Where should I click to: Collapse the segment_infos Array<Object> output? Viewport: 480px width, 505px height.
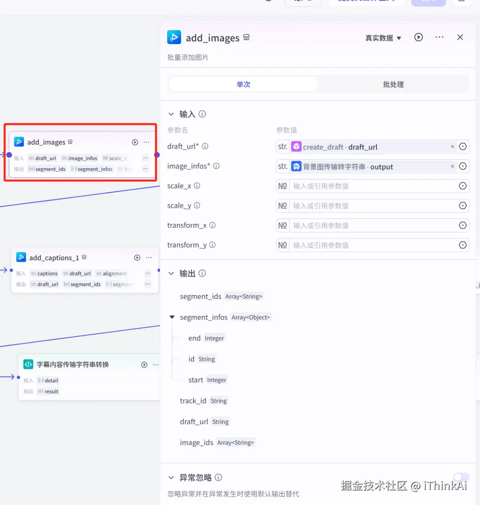coord(172,317)
